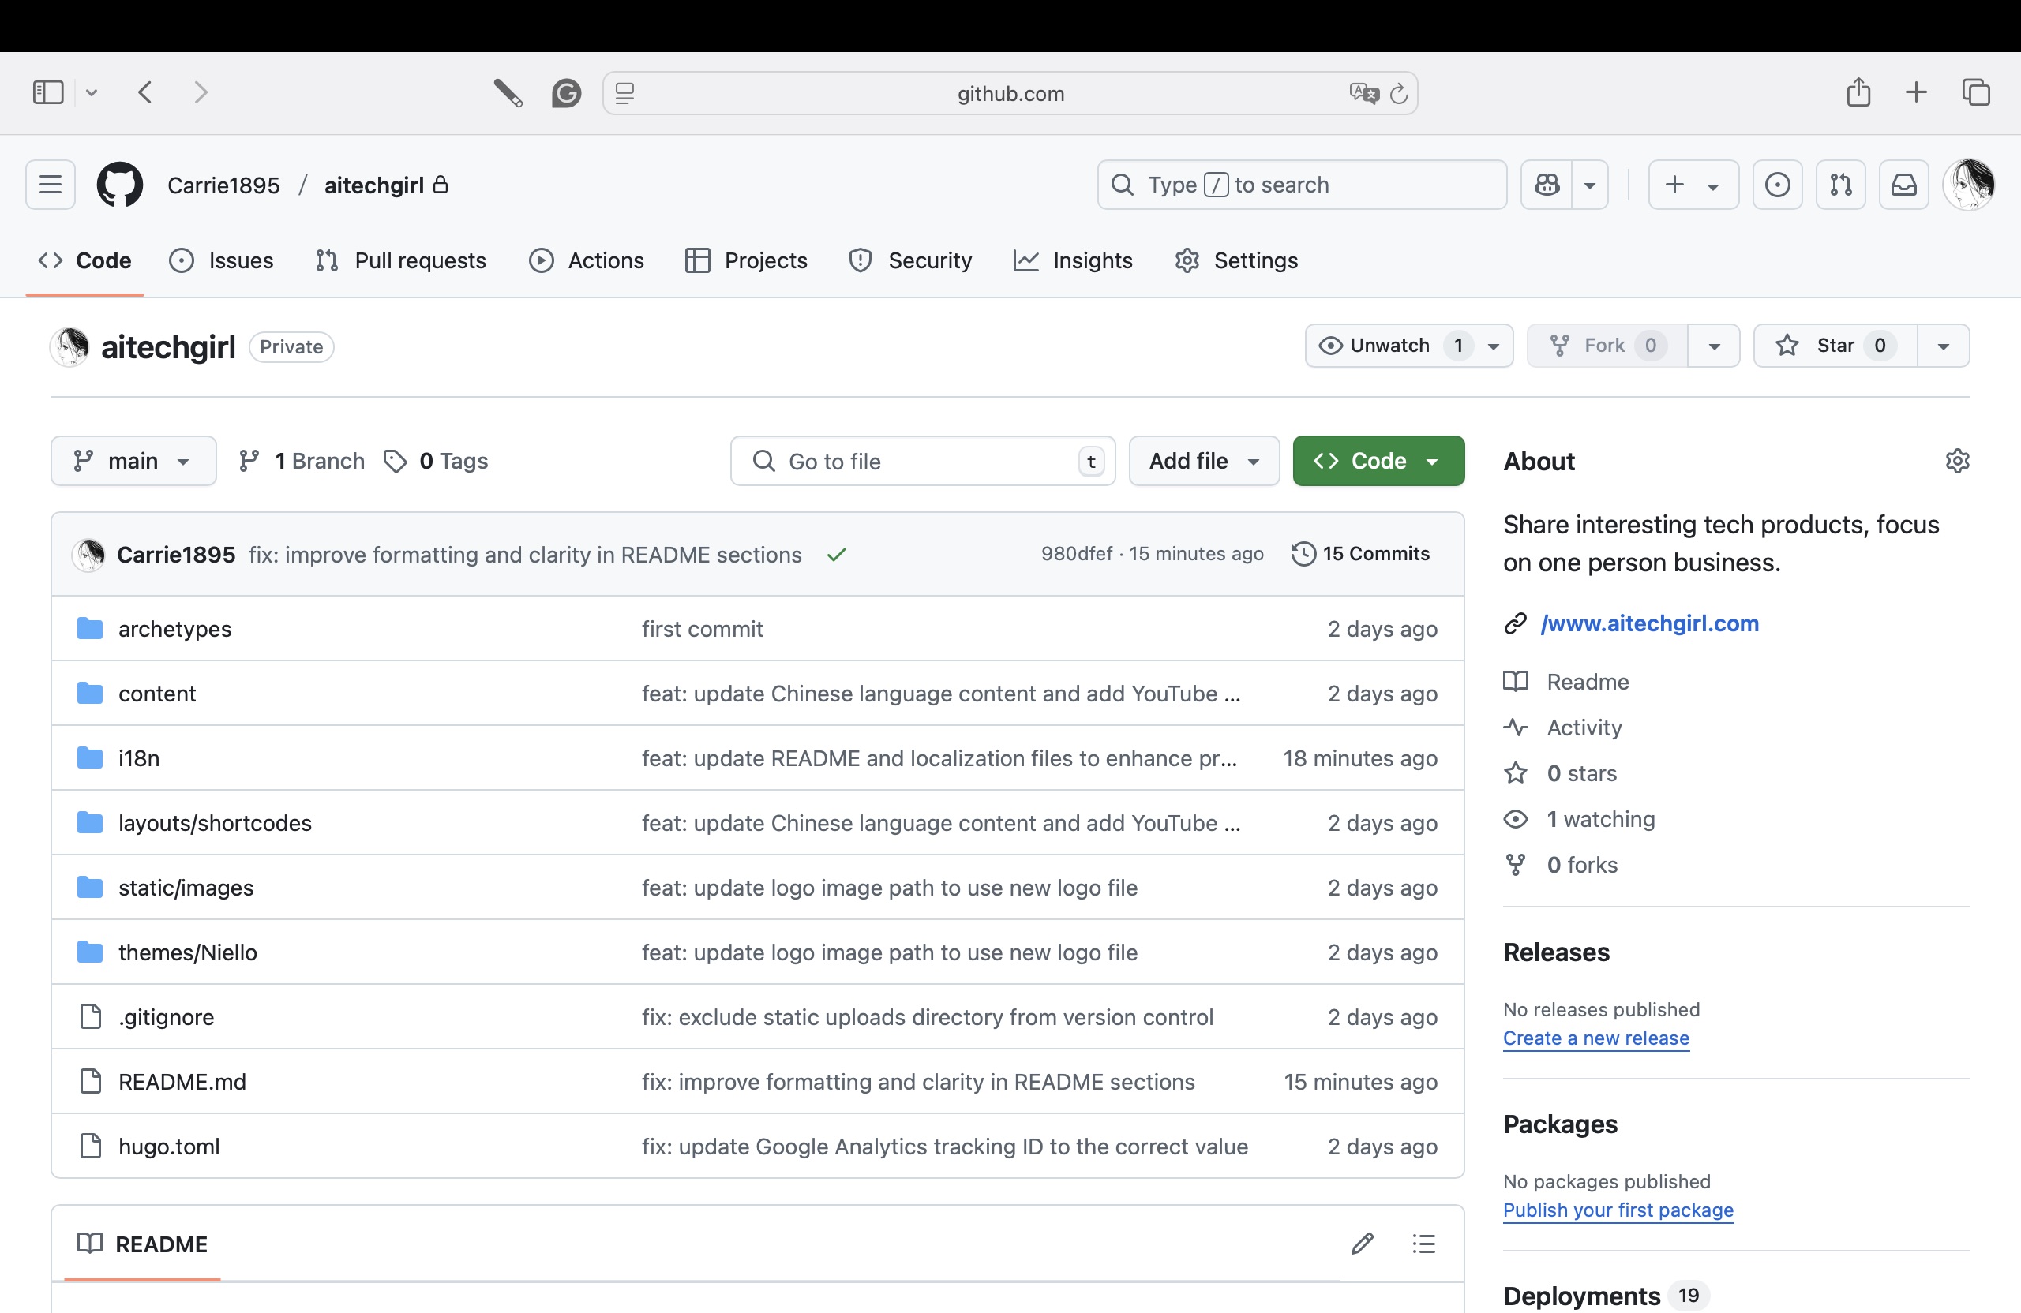
Task: Open your issues icon in header
Action: [x=1777, y=185]
